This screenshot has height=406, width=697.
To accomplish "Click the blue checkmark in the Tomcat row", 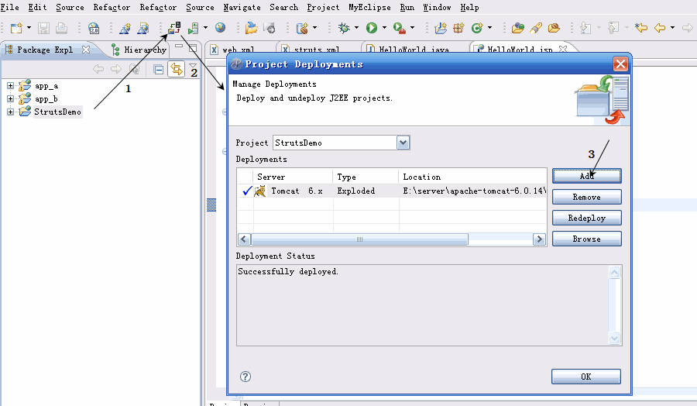I will (247, 191).
